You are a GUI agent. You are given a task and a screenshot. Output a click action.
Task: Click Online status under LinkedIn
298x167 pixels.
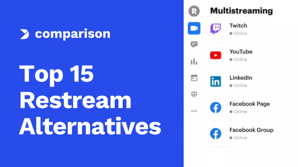(x=238, y=86)
